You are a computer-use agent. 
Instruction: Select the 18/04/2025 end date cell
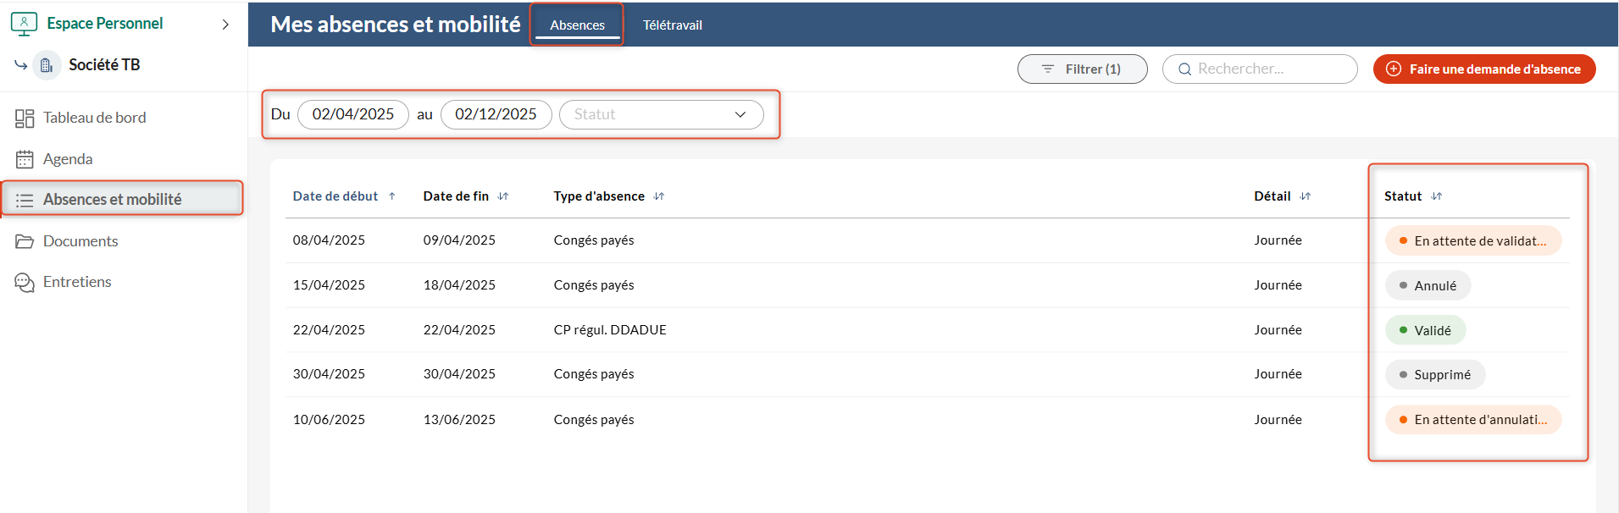[x=459, y=285]
